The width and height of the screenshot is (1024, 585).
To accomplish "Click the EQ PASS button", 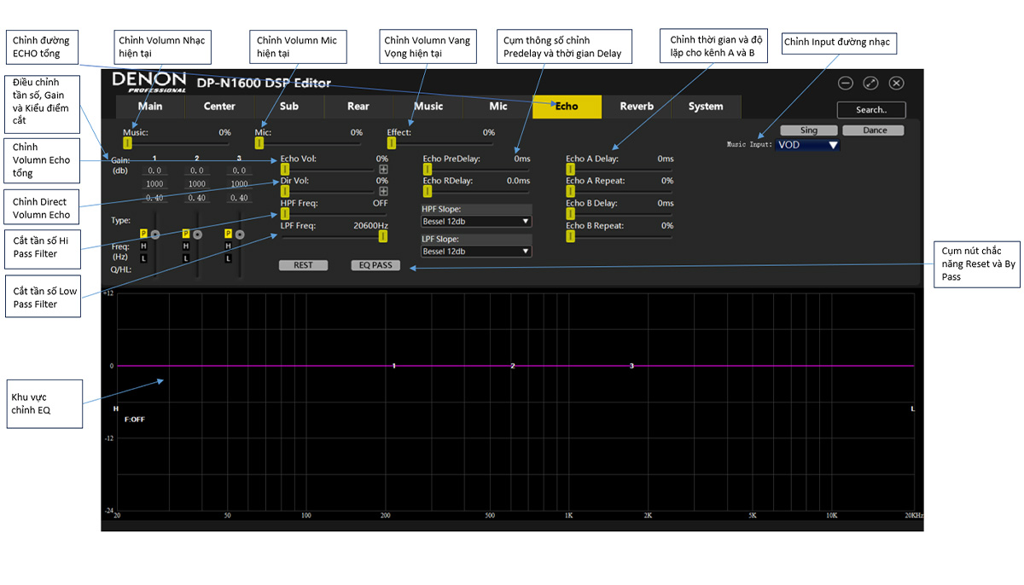I will tap(375, 265).
